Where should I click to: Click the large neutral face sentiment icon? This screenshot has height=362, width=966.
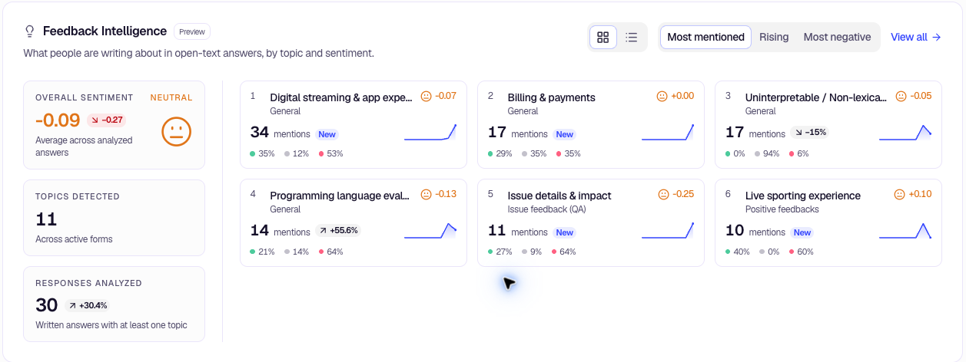(x=176, y=131)
